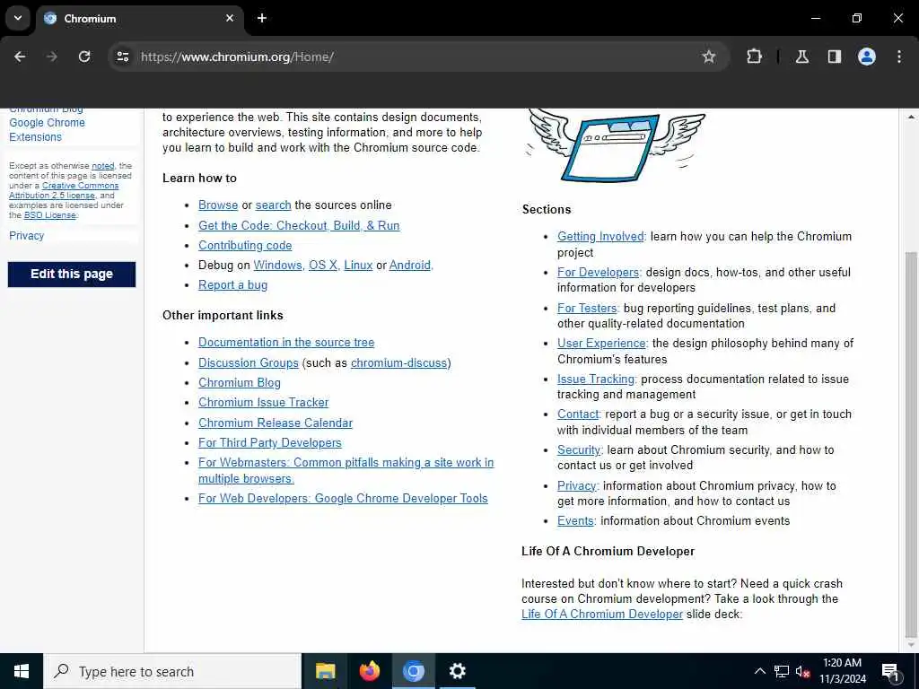Open the Events section link
Image resolution: width=919 pixels, height=689 pixels.
pos(575,521)
